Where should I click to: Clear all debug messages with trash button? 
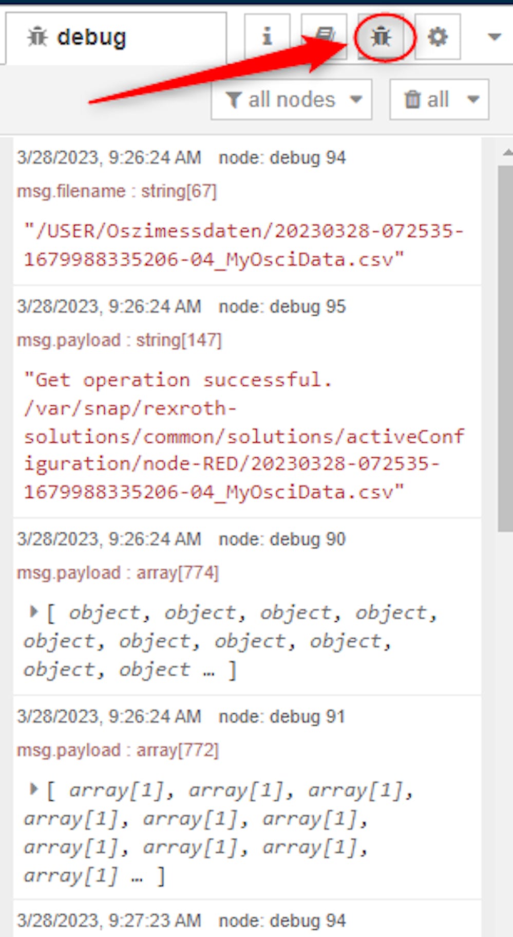pos(426,99)
